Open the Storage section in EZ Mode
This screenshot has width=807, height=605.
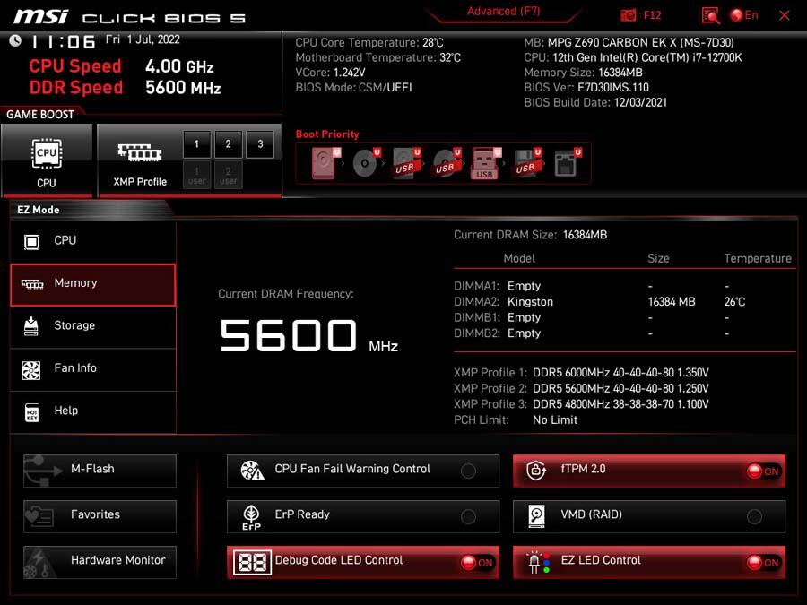(x=93, y=326)
